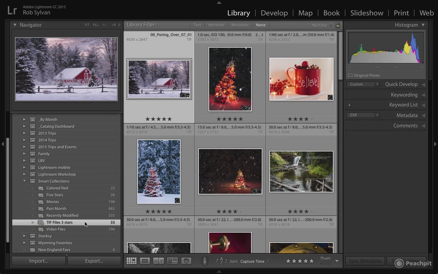
Task: Collapse the Histogram panel
Action: pos(423,25)
